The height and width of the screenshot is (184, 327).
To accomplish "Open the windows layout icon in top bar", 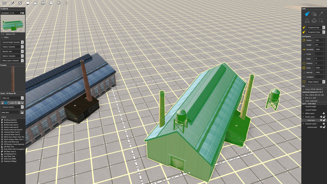I will (x=59, y=3).
